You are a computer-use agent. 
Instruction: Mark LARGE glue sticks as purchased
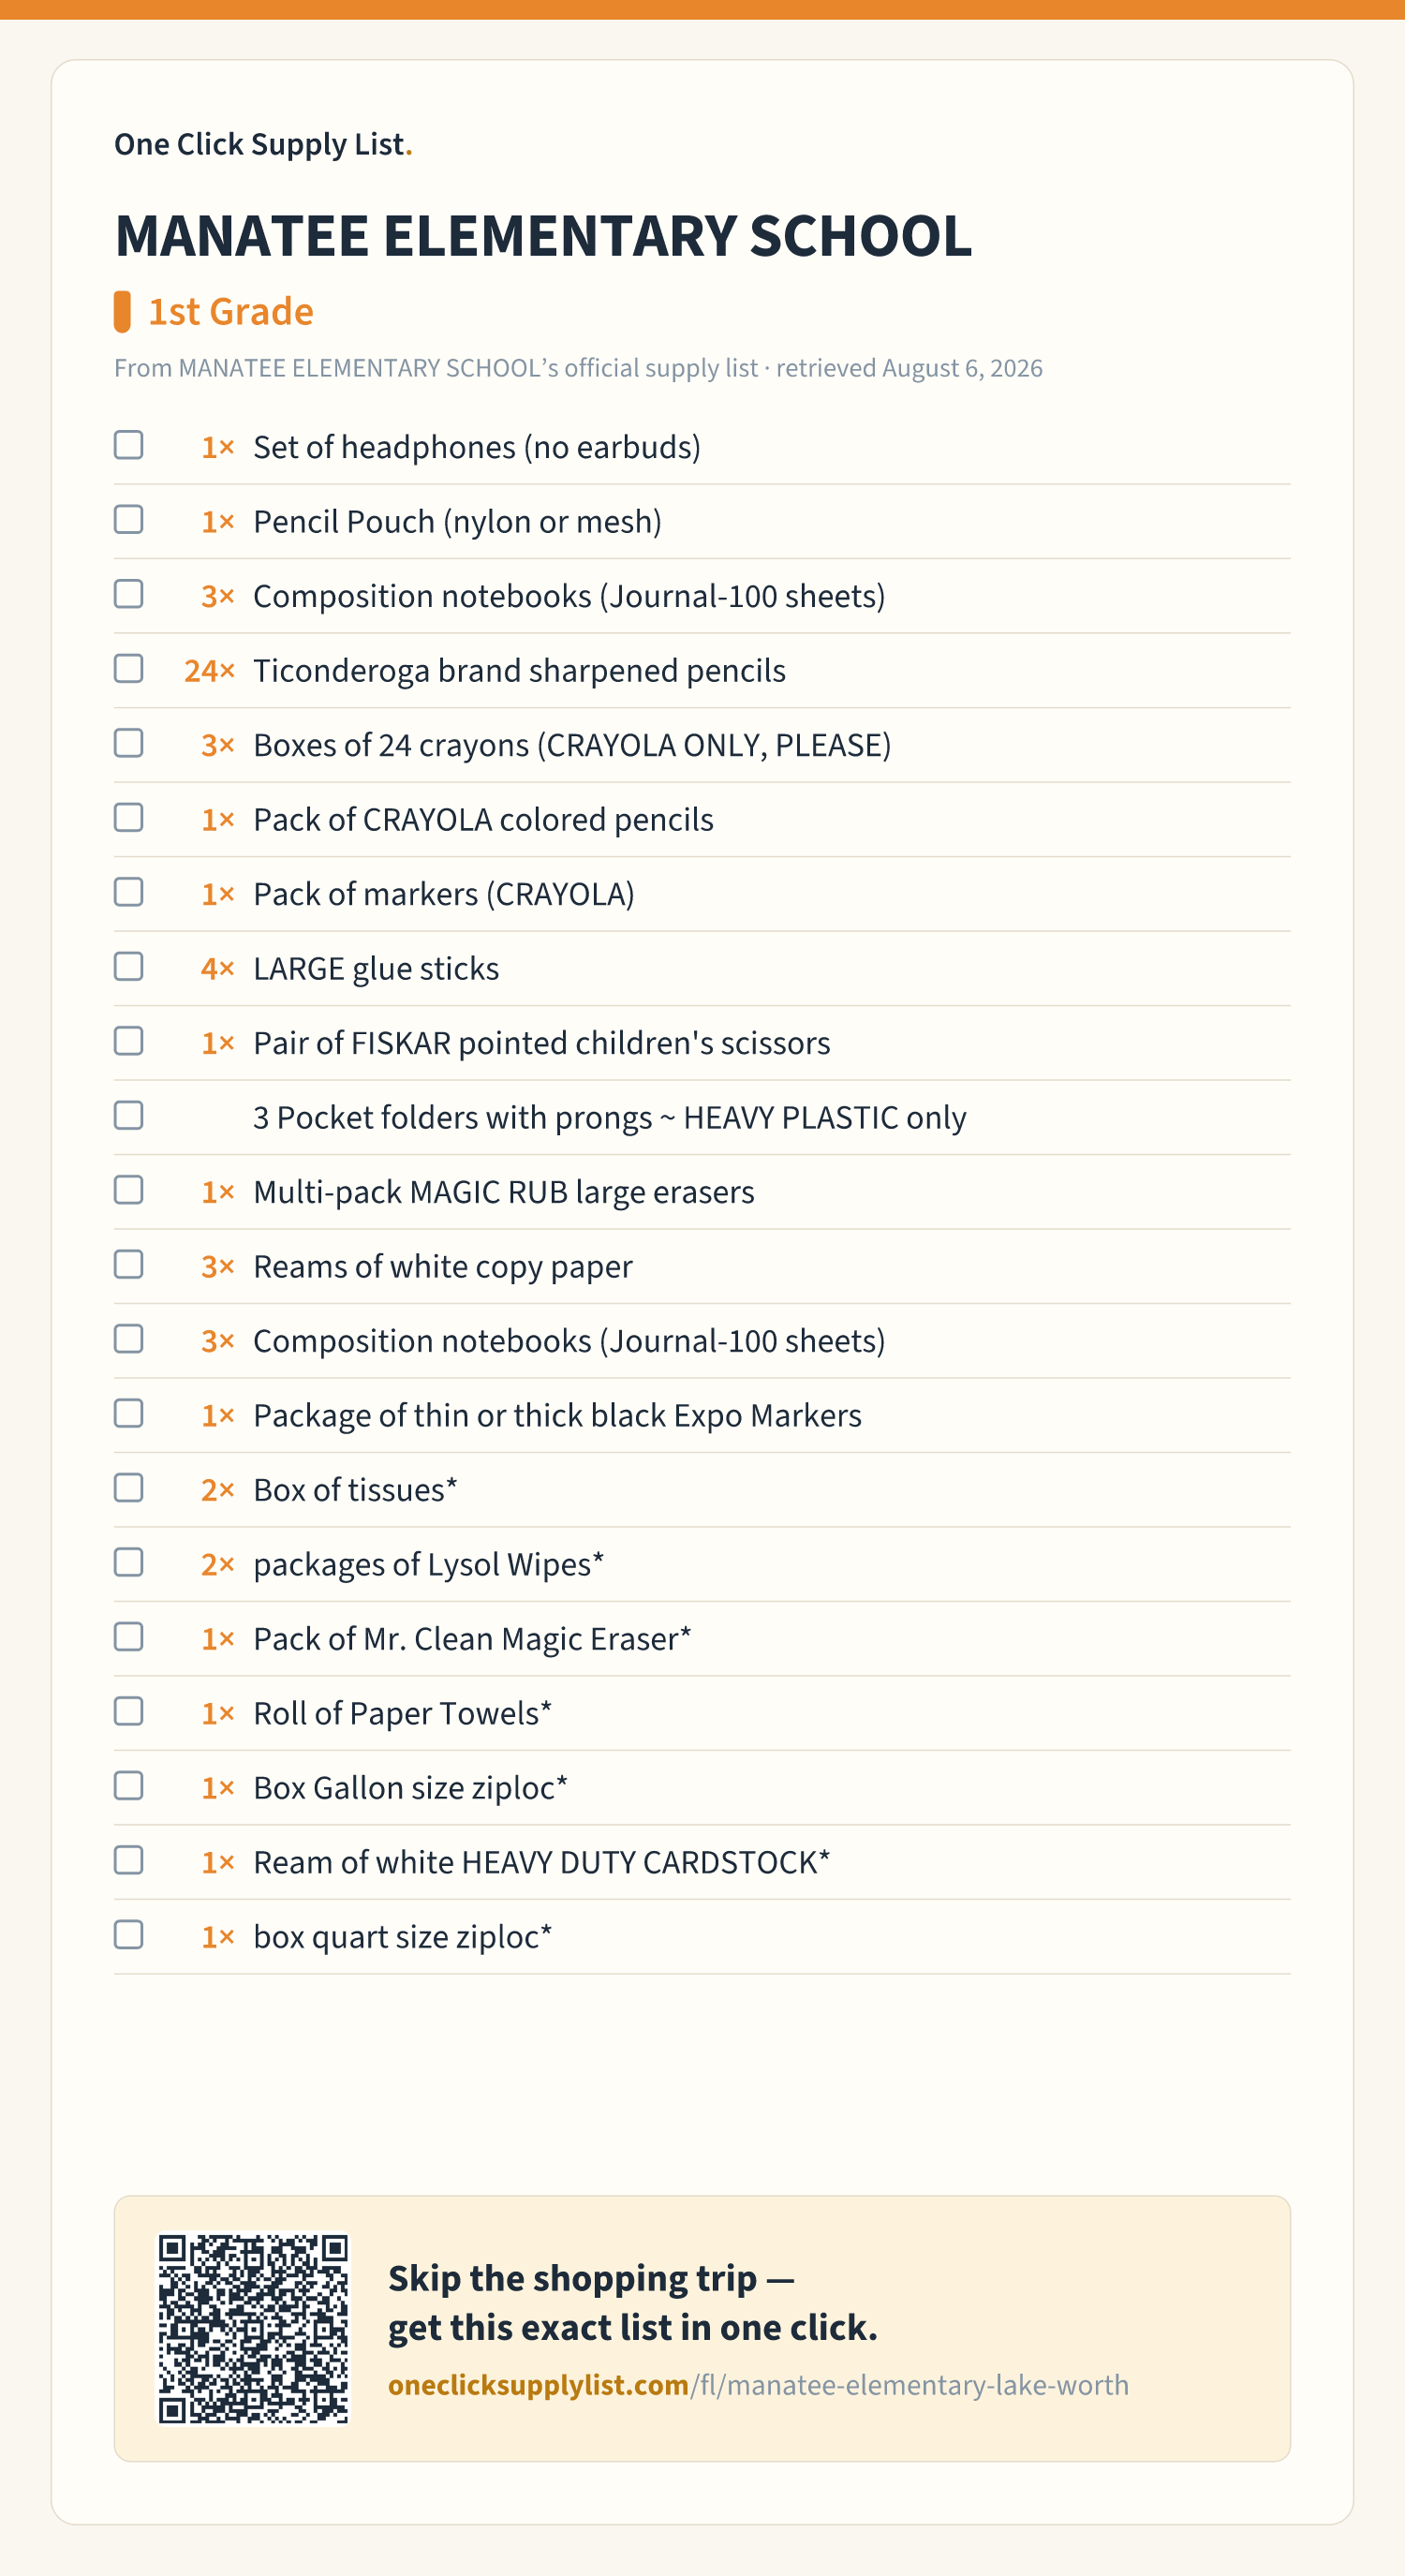[x=128, y=967]
